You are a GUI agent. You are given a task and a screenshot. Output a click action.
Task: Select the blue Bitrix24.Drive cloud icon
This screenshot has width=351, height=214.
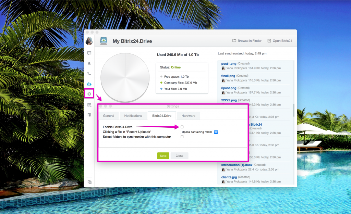(x=89, y=84)
